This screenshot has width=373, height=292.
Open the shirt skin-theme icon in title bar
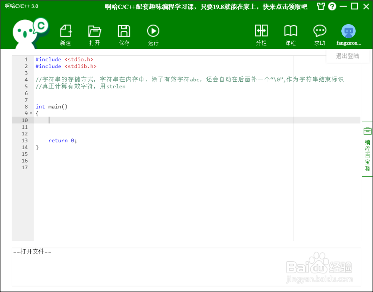(x=321, y=6)
